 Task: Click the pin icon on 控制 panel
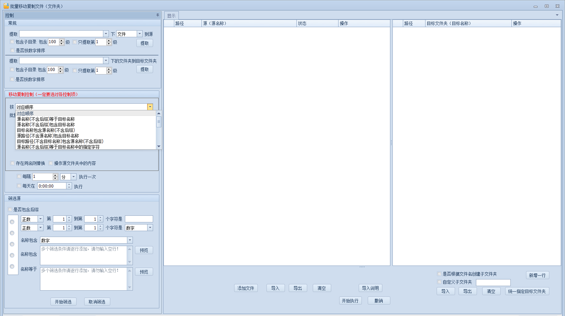tap(158, 15)
